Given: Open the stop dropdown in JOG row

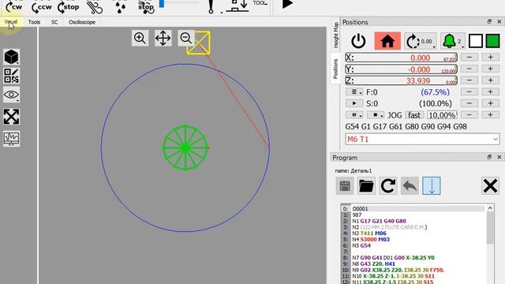Looking at the screenshot, I should (x=376, y=115).
